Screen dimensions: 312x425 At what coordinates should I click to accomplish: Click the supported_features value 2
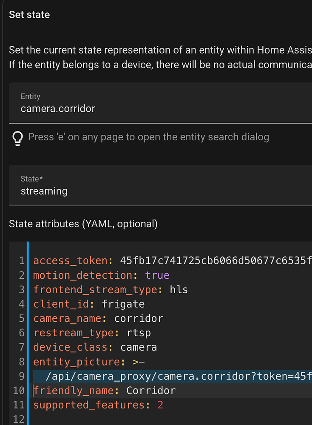[x=160, y=405]
